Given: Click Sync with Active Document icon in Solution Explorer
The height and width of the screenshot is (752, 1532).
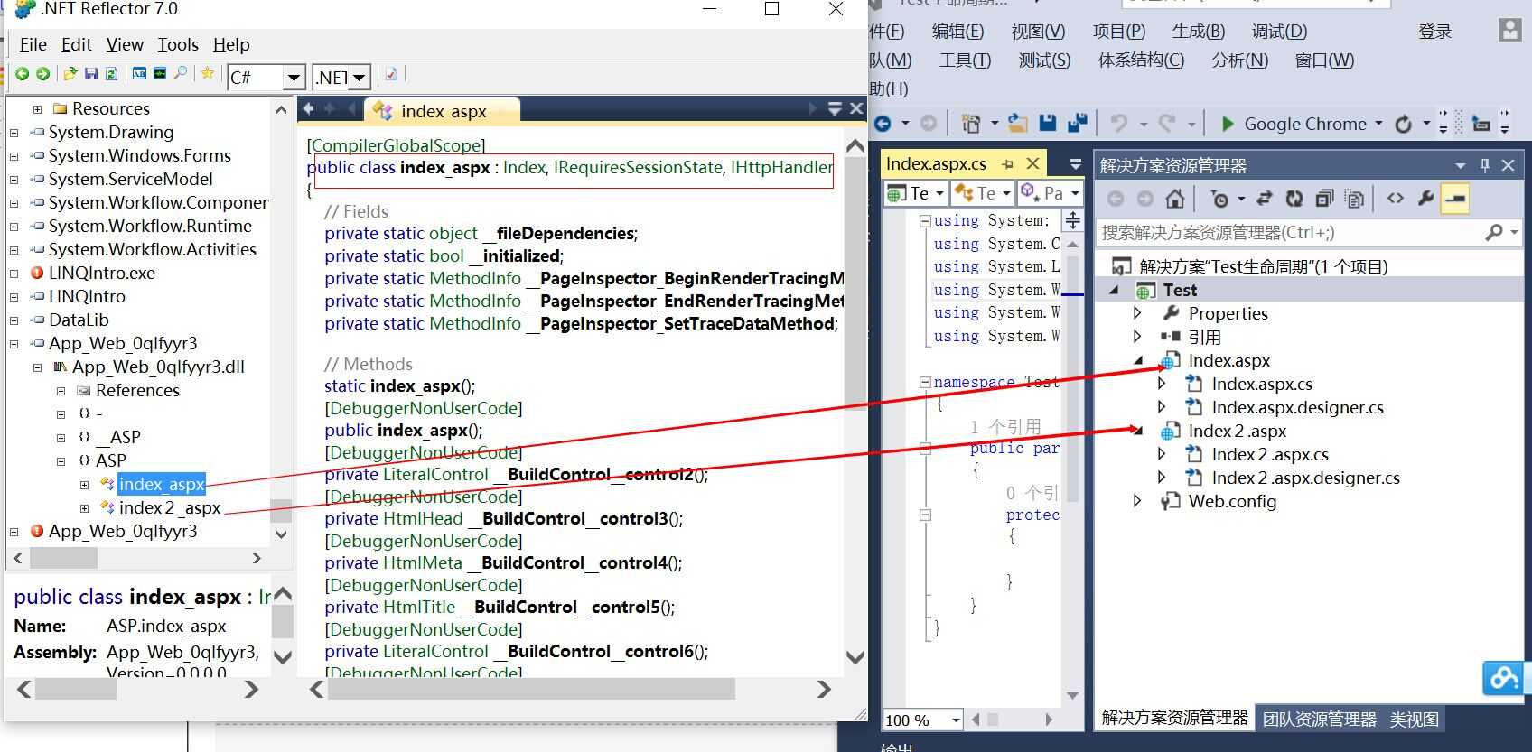Looking at the screenshot, I should coord(1265,199).
